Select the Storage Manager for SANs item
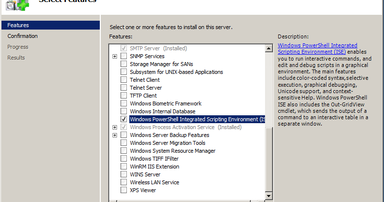 (x=162, y=64)
